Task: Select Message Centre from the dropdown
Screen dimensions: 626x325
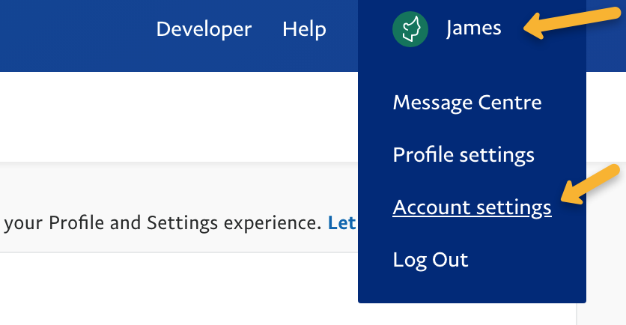Action: click(467, 102)
